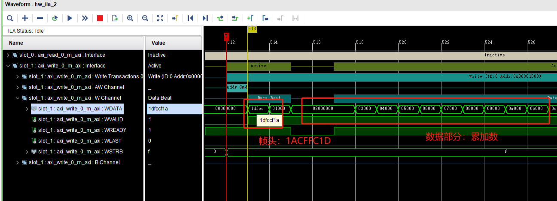This screenshot has width=557, height=201.
Task: Go to previous marker (blue icon)
Action: click(265, 18)
